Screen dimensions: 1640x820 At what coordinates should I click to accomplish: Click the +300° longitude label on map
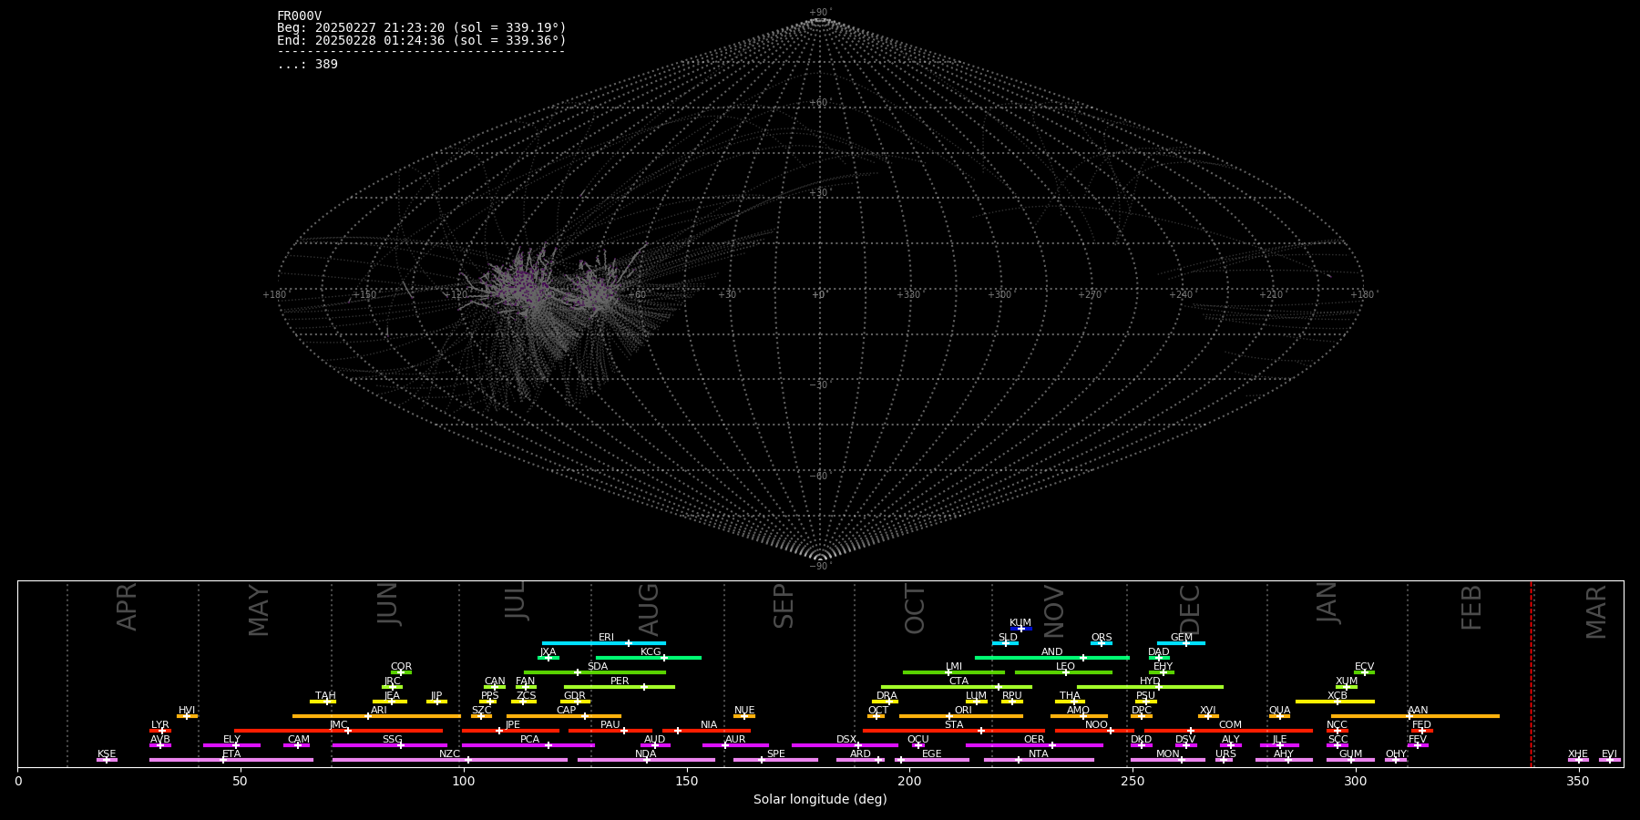pos(999,294)
